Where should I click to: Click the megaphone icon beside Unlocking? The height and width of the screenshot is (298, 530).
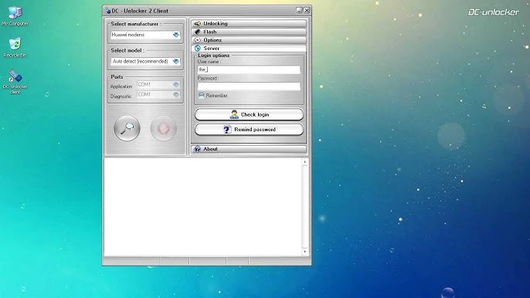pyautogui.click(x=198, y=24)
